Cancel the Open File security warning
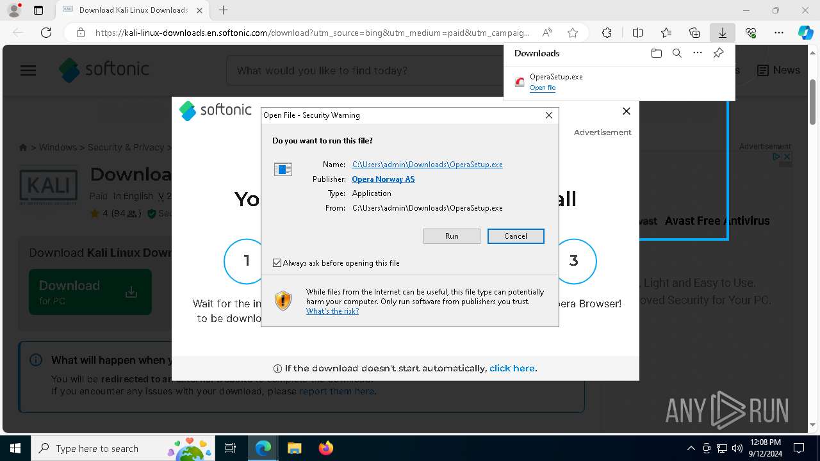The height and width of the screenshot is (461, 820). tap(516, 236)
